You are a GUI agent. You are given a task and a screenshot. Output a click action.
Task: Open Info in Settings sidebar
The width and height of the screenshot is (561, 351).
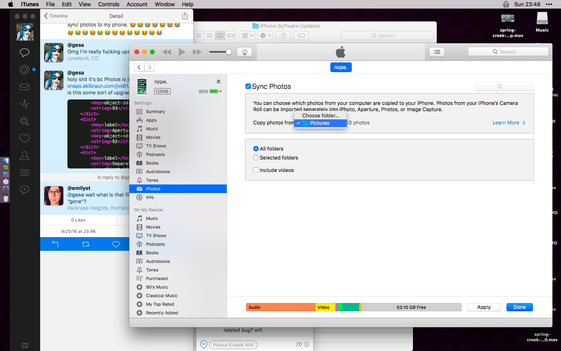(150, 197)
